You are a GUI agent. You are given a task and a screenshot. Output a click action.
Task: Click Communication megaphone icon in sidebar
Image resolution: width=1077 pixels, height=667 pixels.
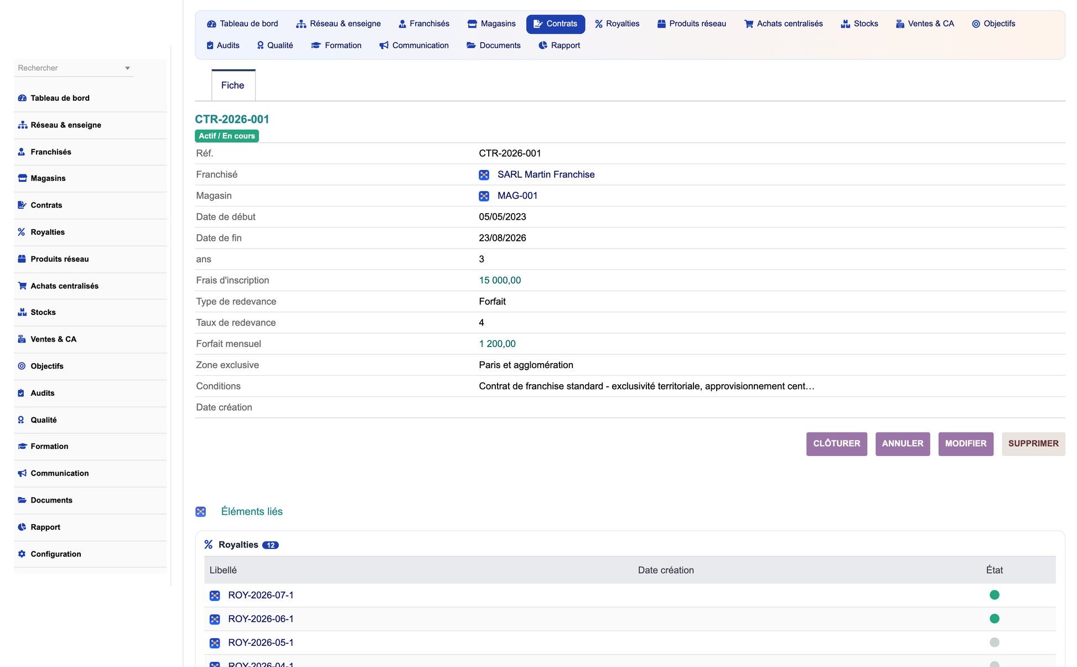22,473
